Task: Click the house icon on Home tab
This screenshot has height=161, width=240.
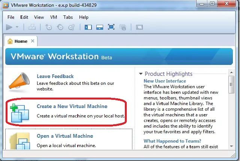Action: point(10,41)
